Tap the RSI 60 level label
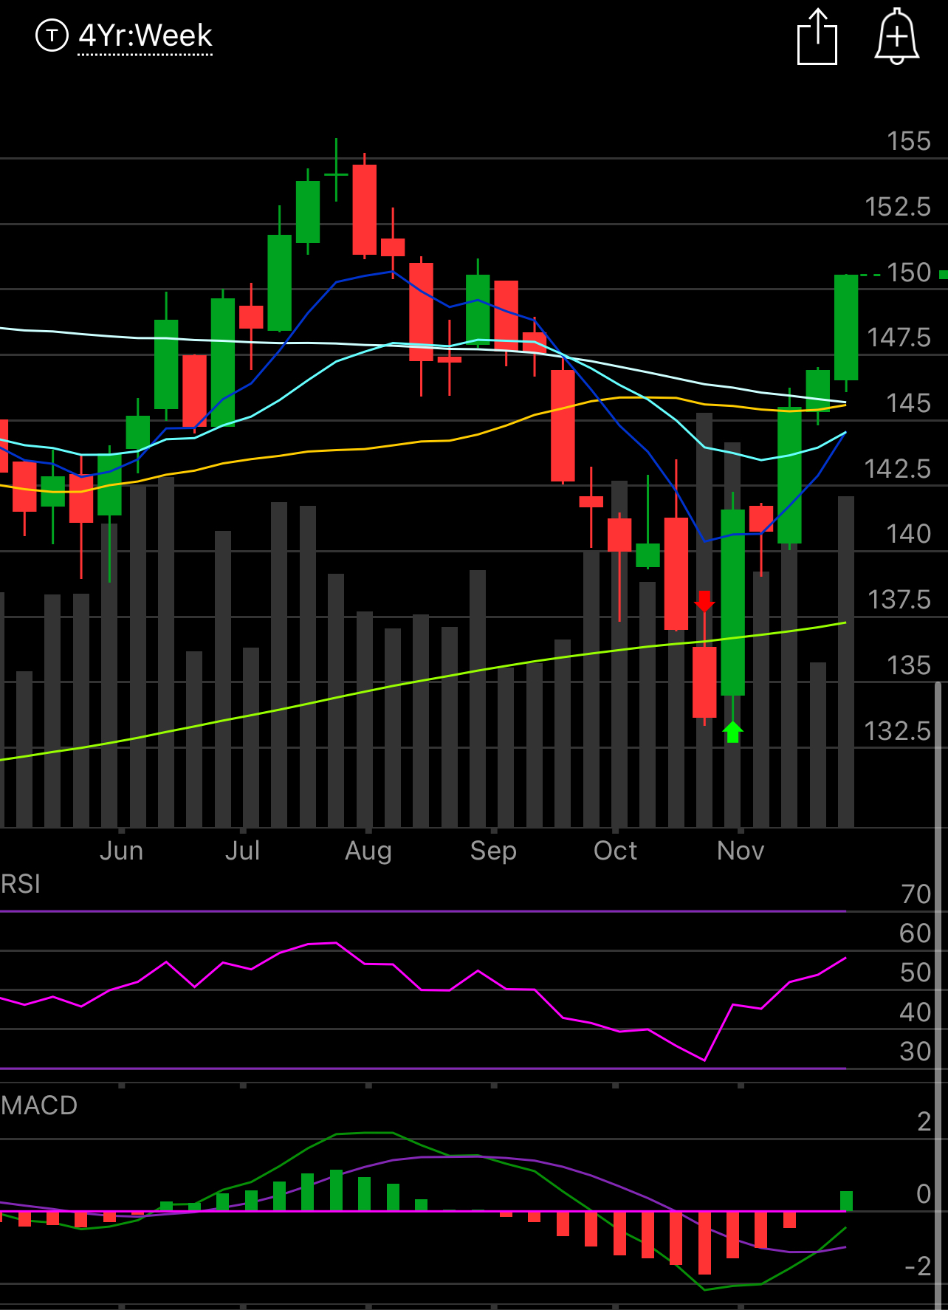The width and height of the screenshot is (948, 1310). pos(916,933)
